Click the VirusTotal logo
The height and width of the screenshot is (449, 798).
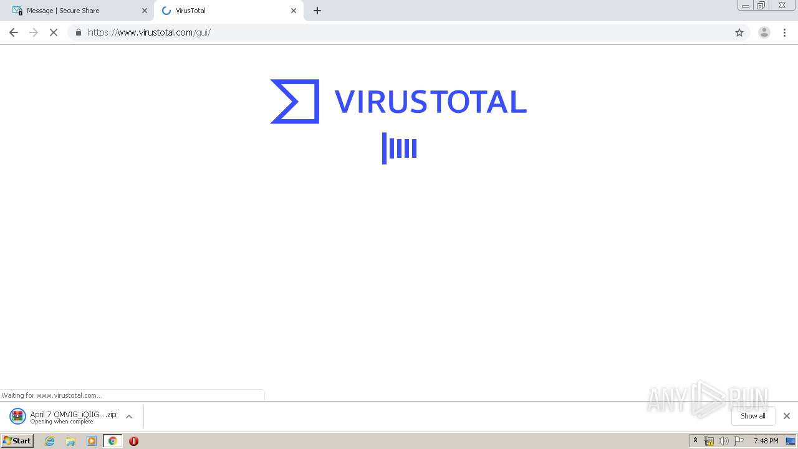click(398, 102)
